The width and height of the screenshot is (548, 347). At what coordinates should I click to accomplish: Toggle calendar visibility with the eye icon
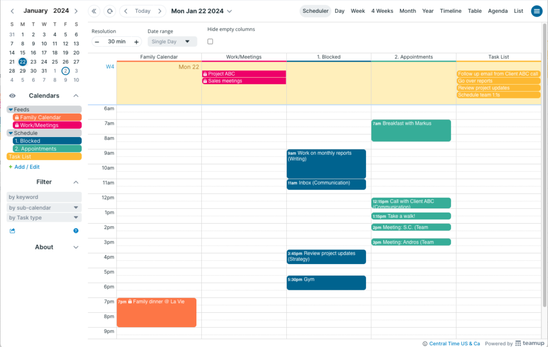(x=12, y=95)
